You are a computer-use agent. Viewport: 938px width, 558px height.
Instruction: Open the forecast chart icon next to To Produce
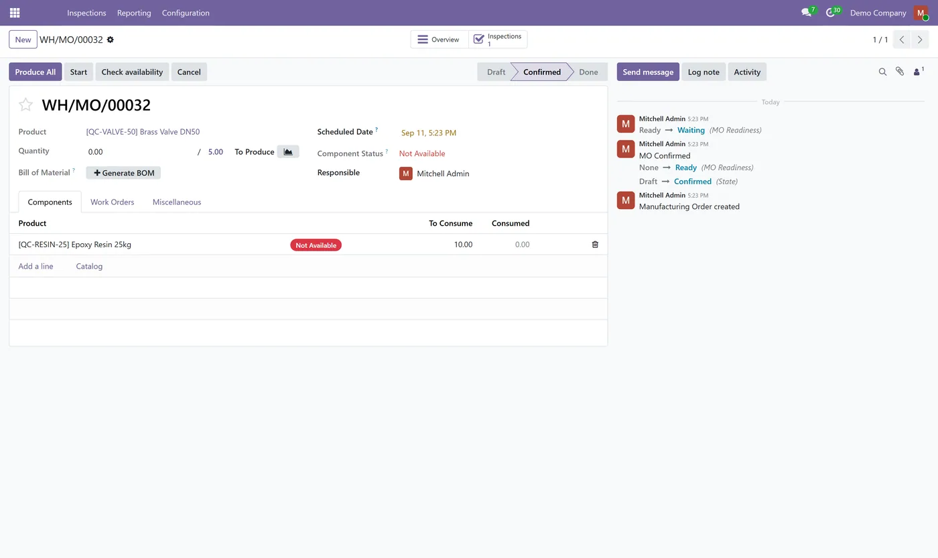pos(288,152)
